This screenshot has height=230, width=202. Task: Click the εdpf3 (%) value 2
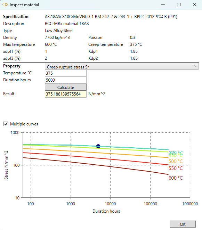pos(46,58)
